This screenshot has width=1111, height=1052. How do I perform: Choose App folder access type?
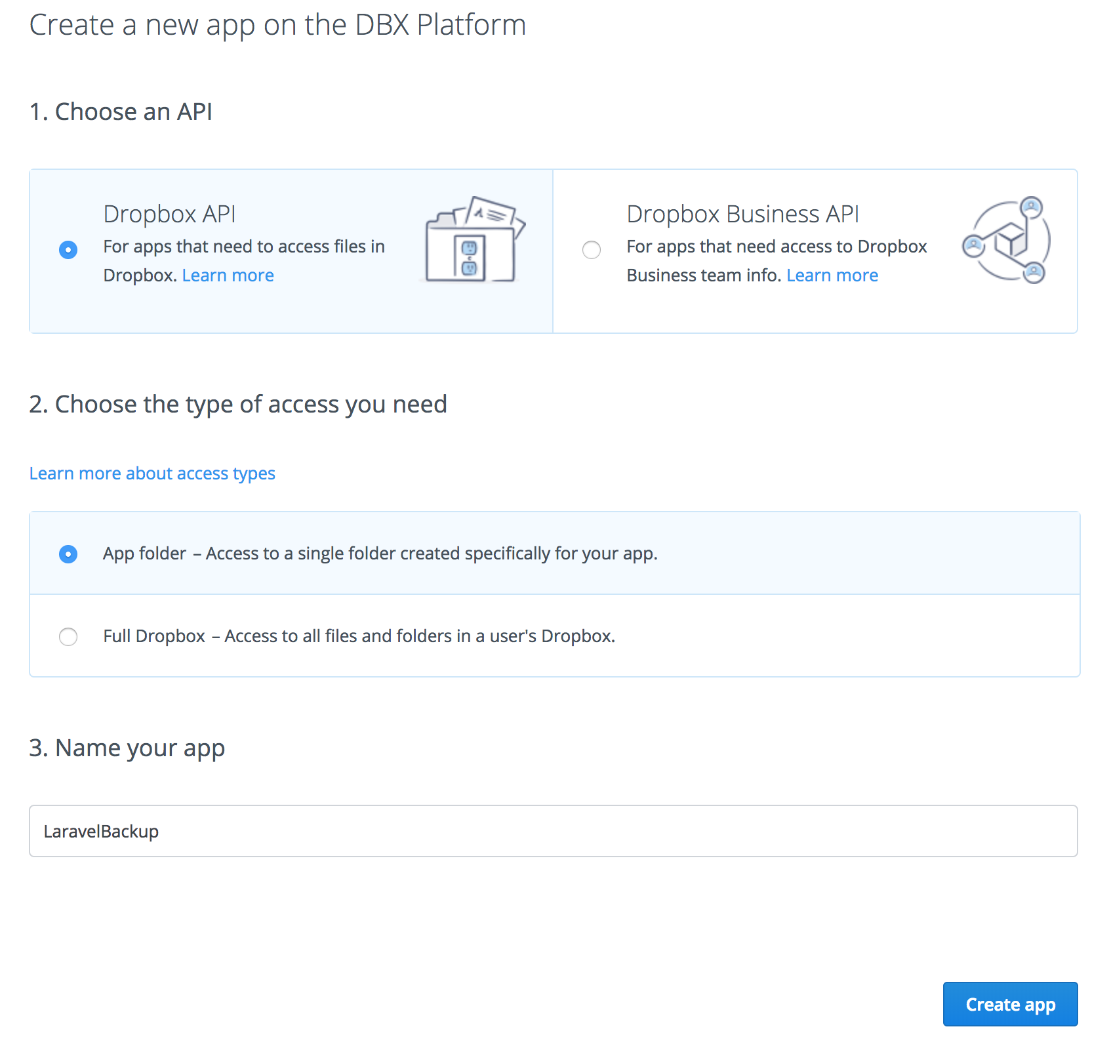coord(68,554)
